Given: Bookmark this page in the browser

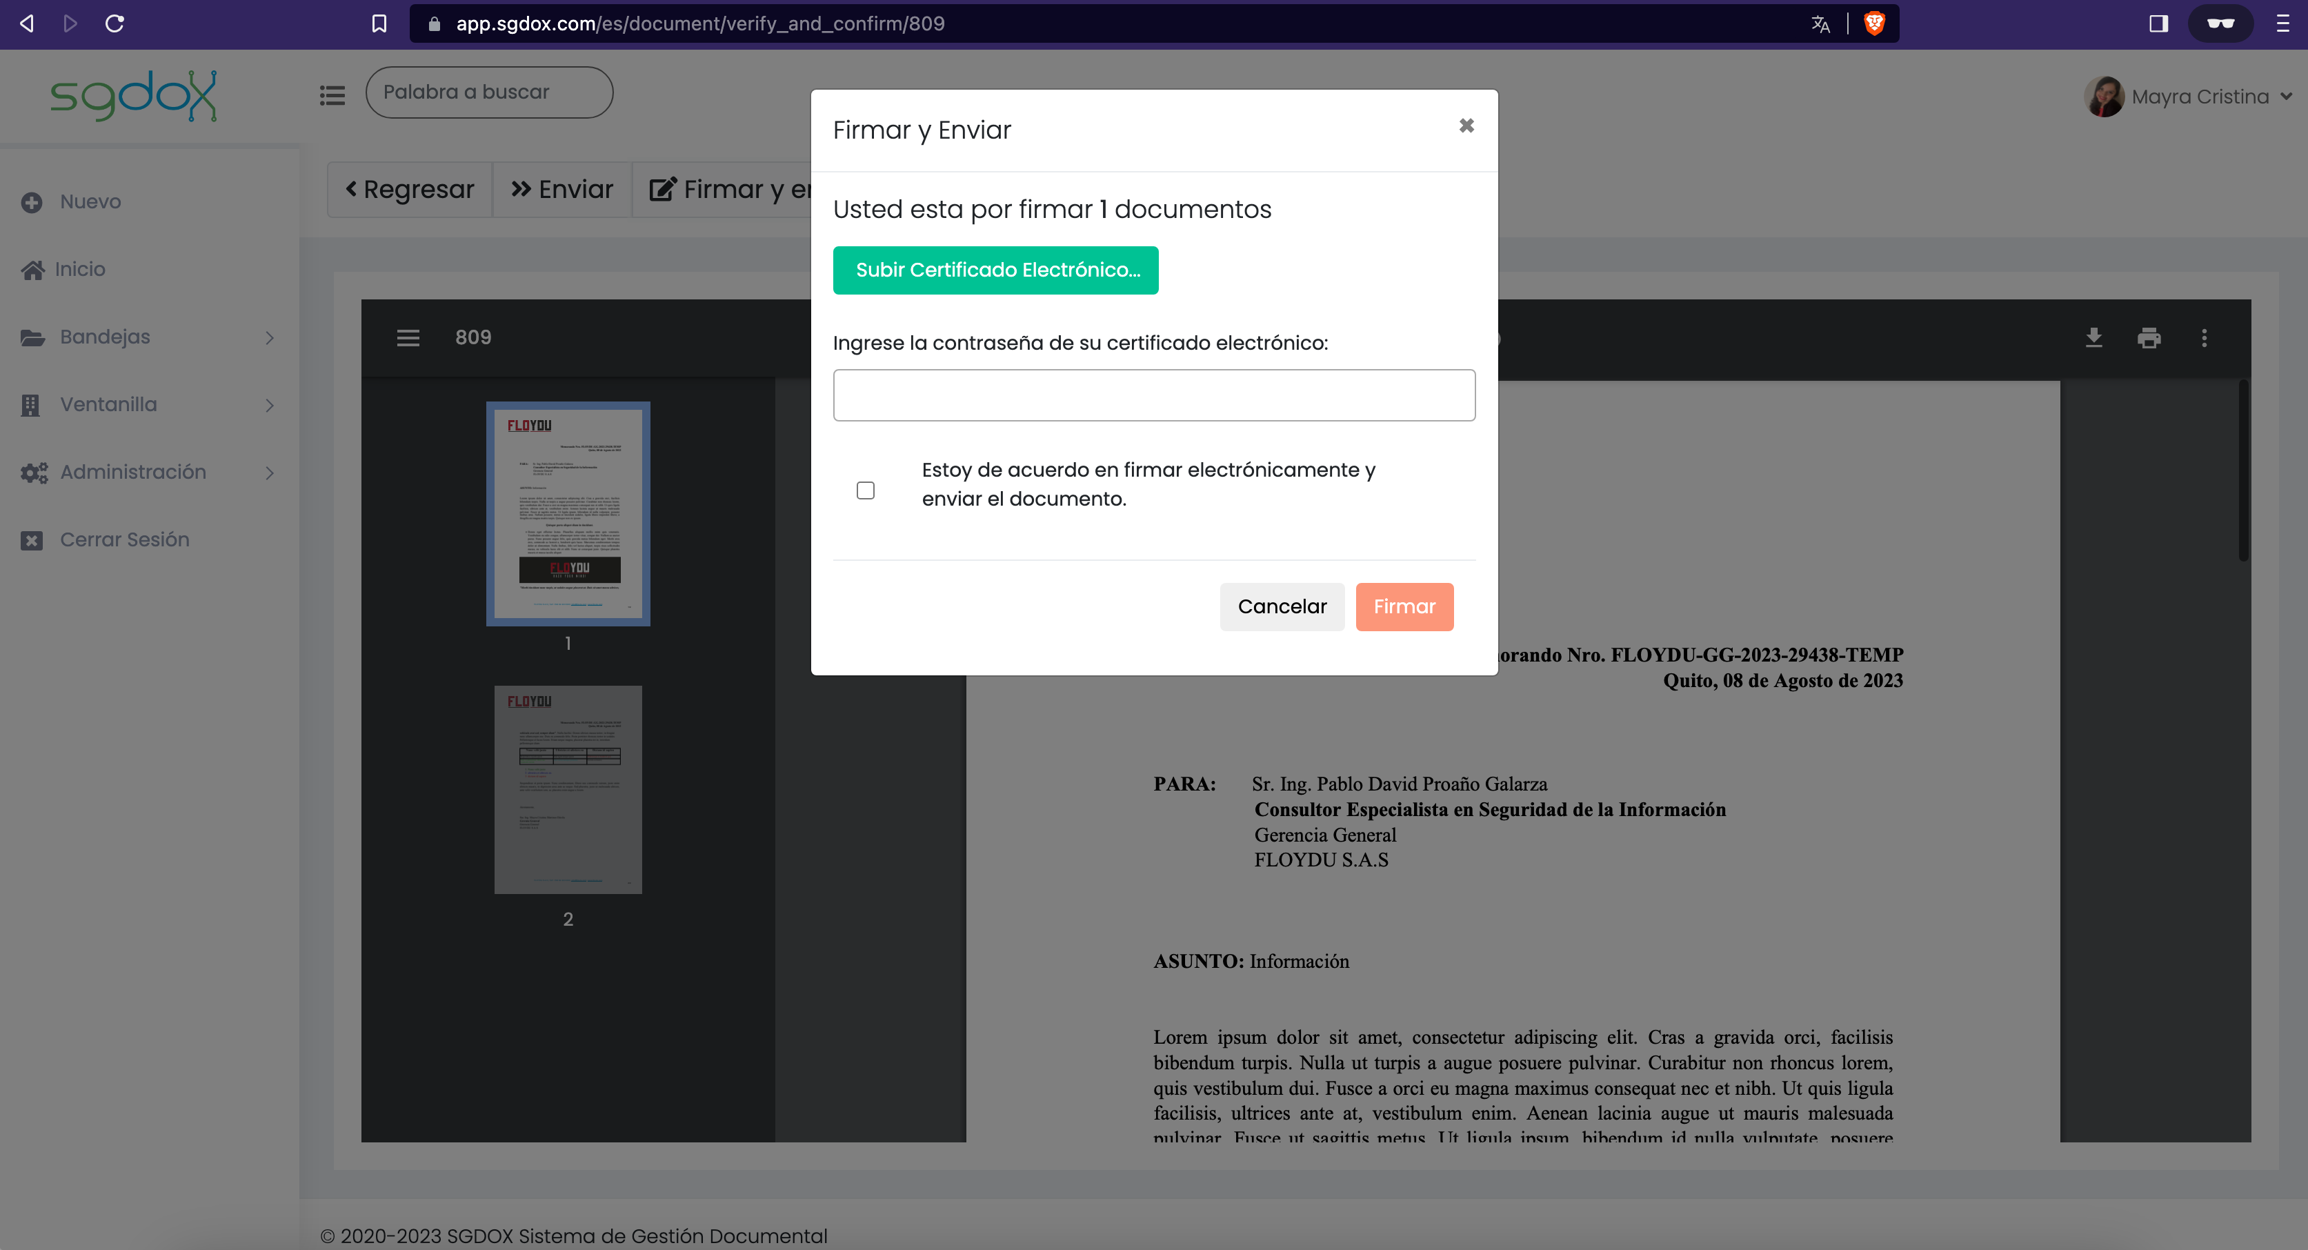Looking at the screenshot, I should (379, 23).
